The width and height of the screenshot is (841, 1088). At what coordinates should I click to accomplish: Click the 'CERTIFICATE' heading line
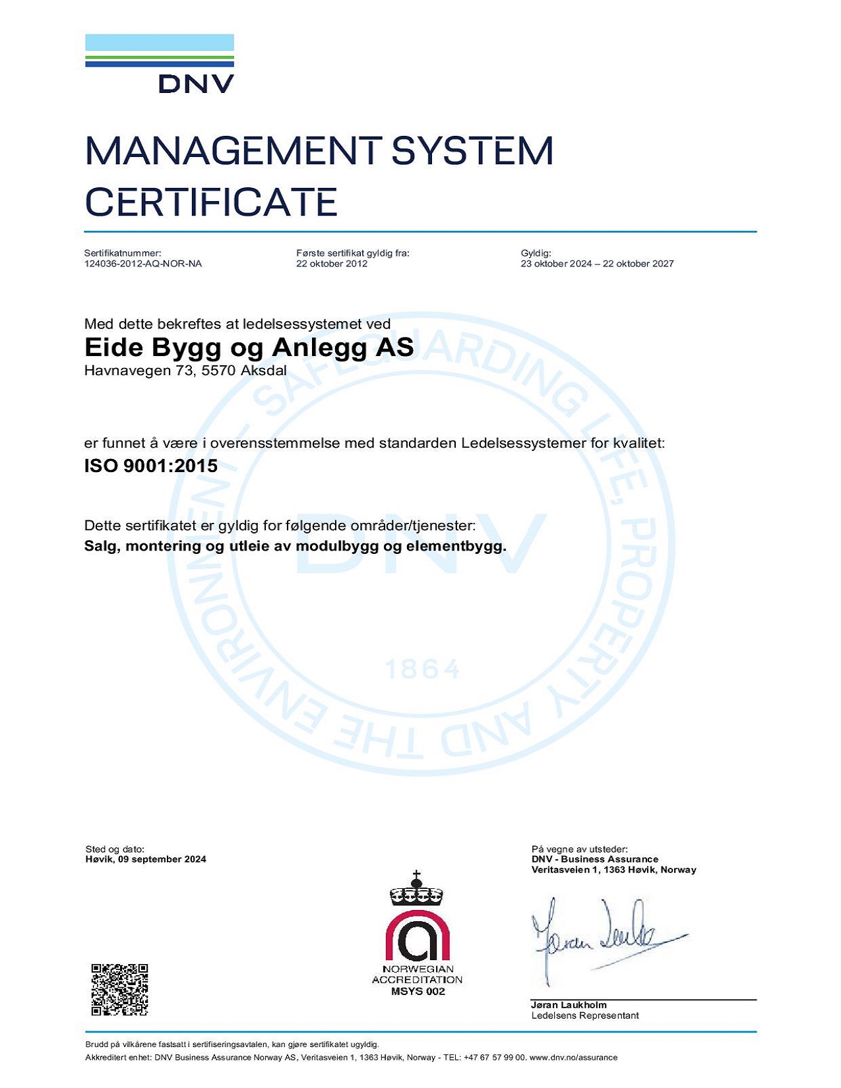211,202
